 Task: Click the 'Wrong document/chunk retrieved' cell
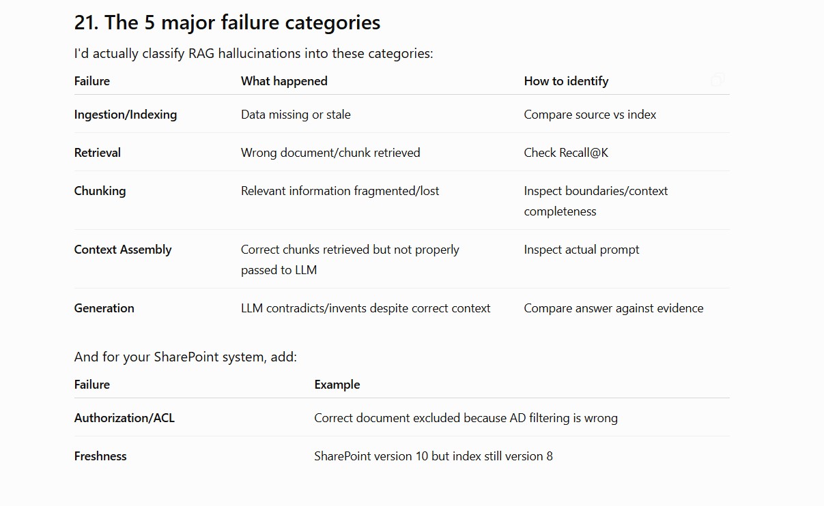tap(330, 153)
